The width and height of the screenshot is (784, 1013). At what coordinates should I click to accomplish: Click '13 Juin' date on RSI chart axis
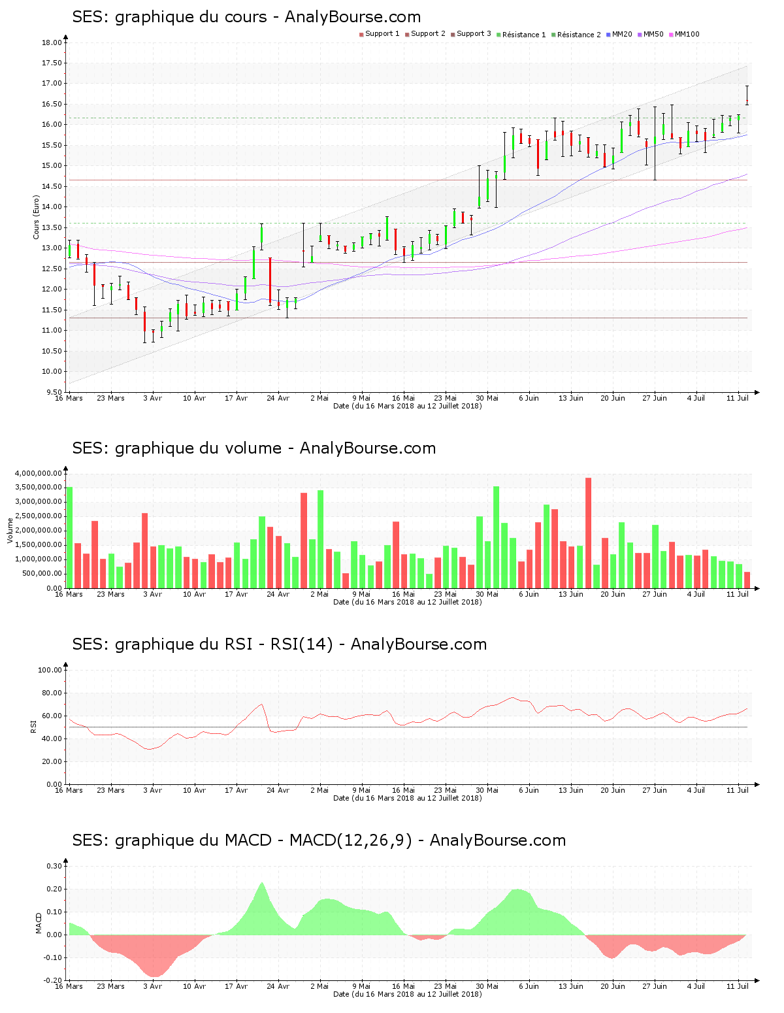tap(571, 790)
